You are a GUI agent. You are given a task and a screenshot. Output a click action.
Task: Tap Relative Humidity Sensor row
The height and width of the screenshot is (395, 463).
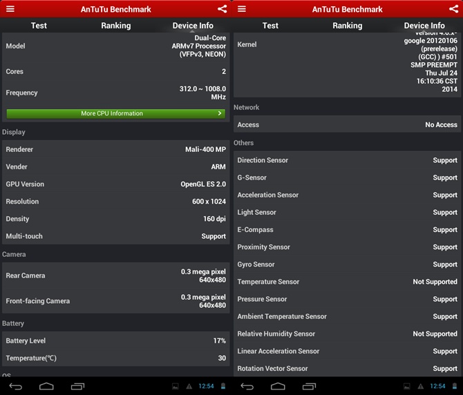tap(347, 334)
